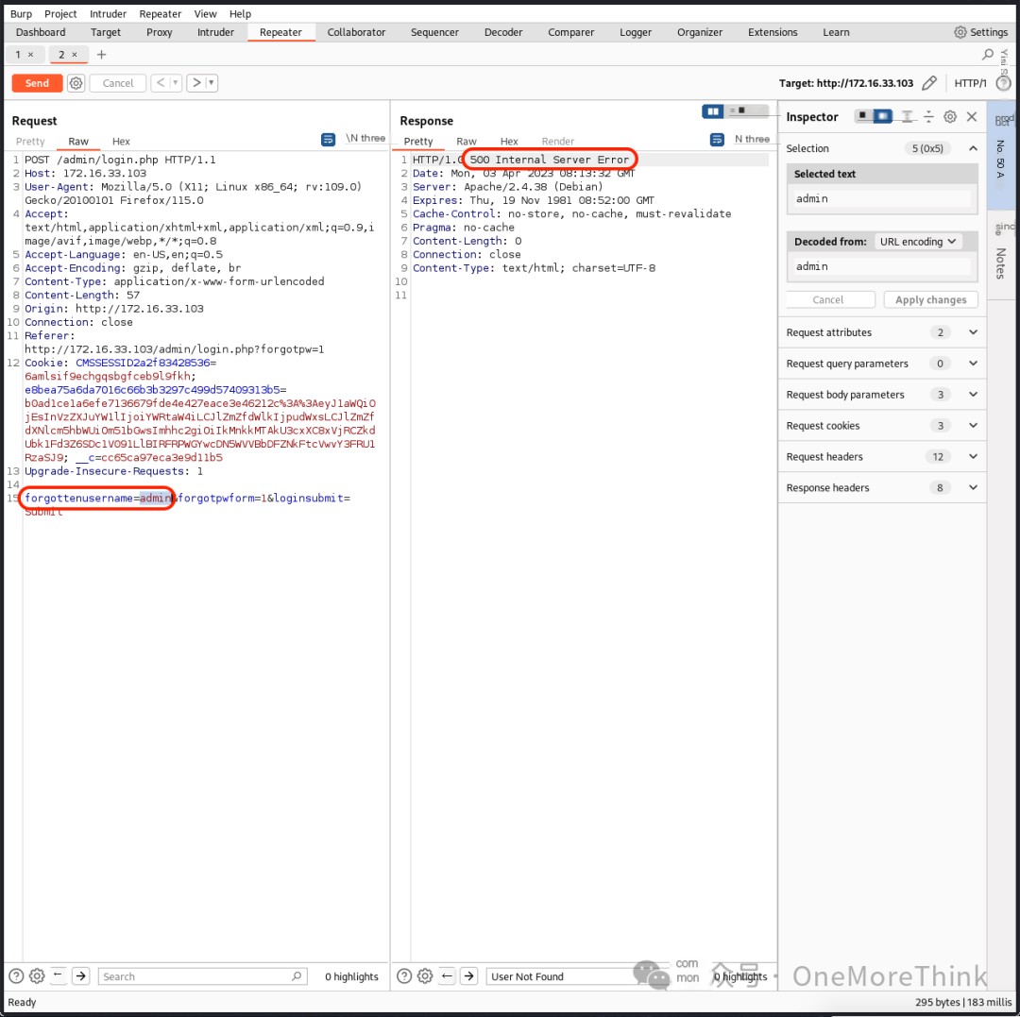The width and height of the screenshot is (1020, 1017).
Task: Click the Inspector collapse-all sections icon
Action: click(x=929, y=116)
